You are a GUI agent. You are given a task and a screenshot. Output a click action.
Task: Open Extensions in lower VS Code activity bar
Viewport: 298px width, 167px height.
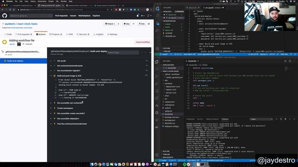click(x=157, y=98)
